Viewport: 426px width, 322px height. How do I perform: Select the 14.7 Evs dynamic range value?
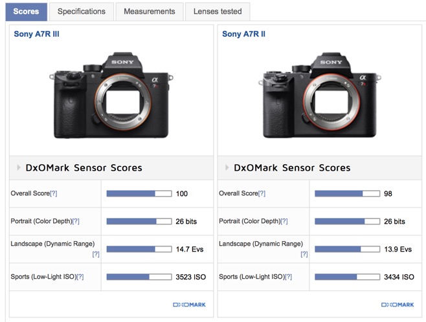pos(190,249)
